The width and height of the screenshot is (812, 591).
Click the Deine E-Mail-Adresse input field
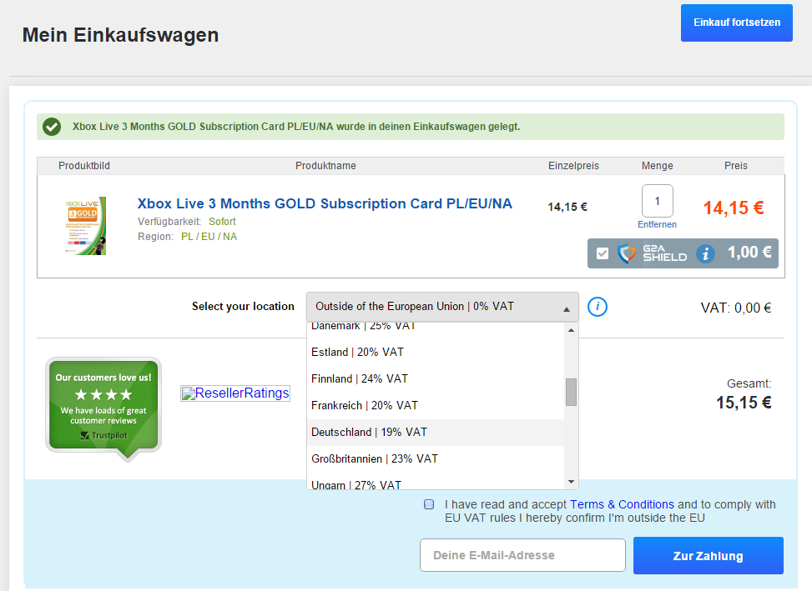(522, 555)
